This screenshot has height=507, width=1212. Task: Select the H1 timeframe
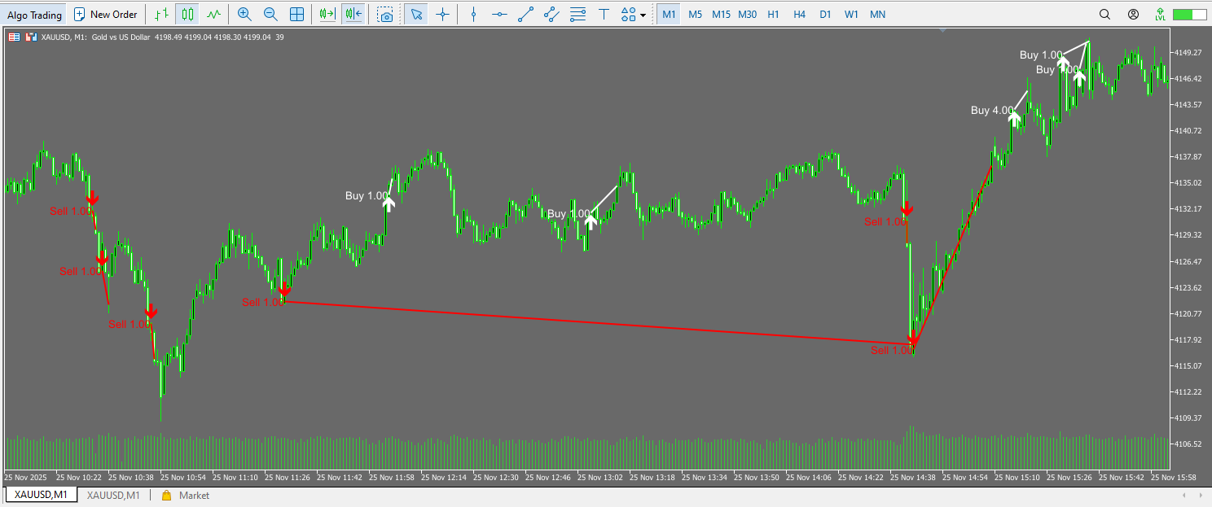773,14
